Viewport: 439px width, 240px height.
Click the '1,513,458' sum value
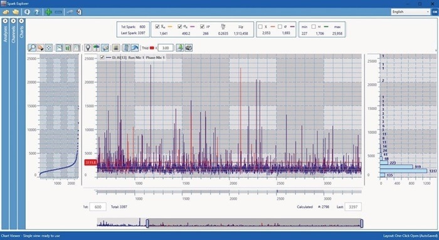[x=241, y=33]
